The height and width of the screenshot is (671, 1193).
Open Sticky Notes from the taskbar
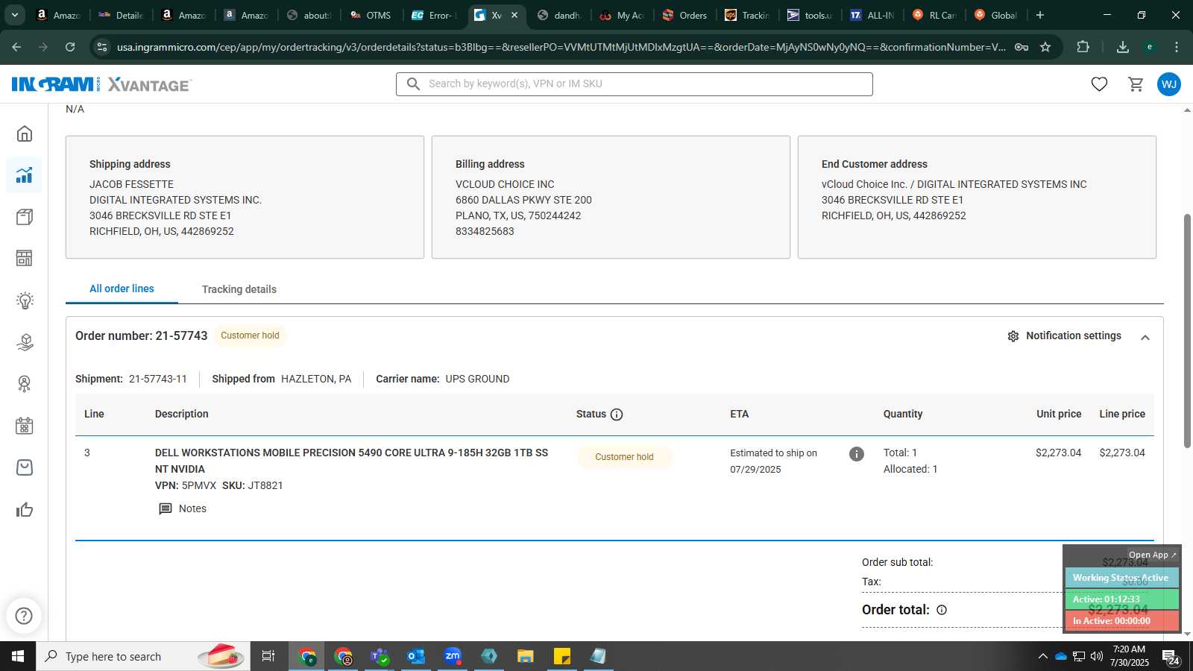coord(562,656)
